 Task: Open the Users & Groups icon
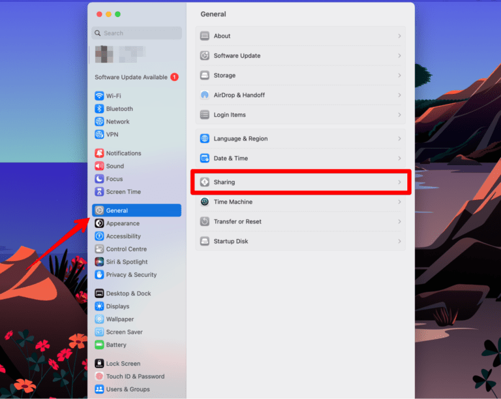pyautogui.click(x=99, y=389)
